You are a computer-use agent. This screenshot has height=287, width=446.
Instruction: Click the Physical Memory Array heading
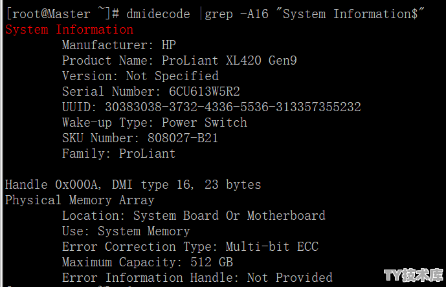[x=80, y=200]
